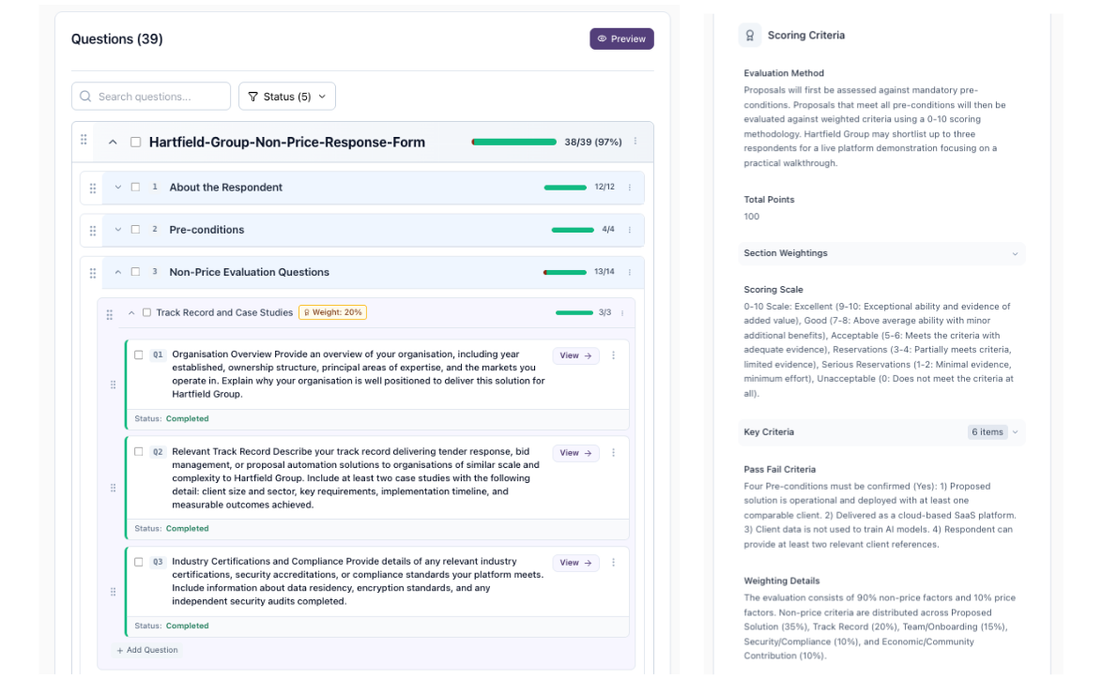Select the Pre-conditions checkbox
Screen dimensions: 1102x679
pos(136,230)
